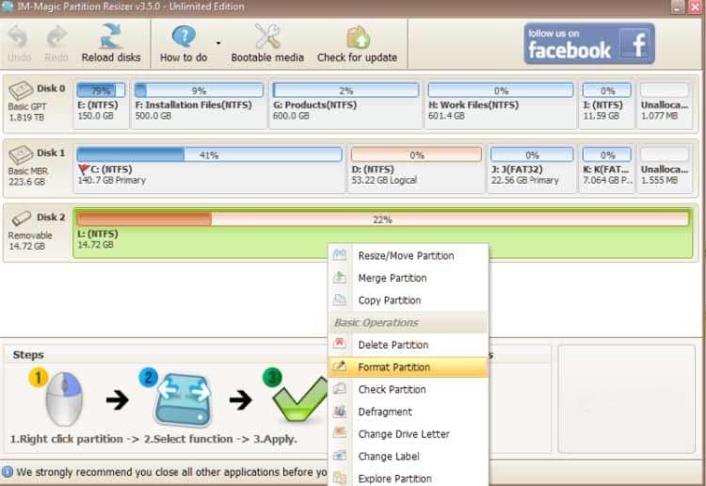Click the mouse image in Steps panel

click(x=64, y=399)
